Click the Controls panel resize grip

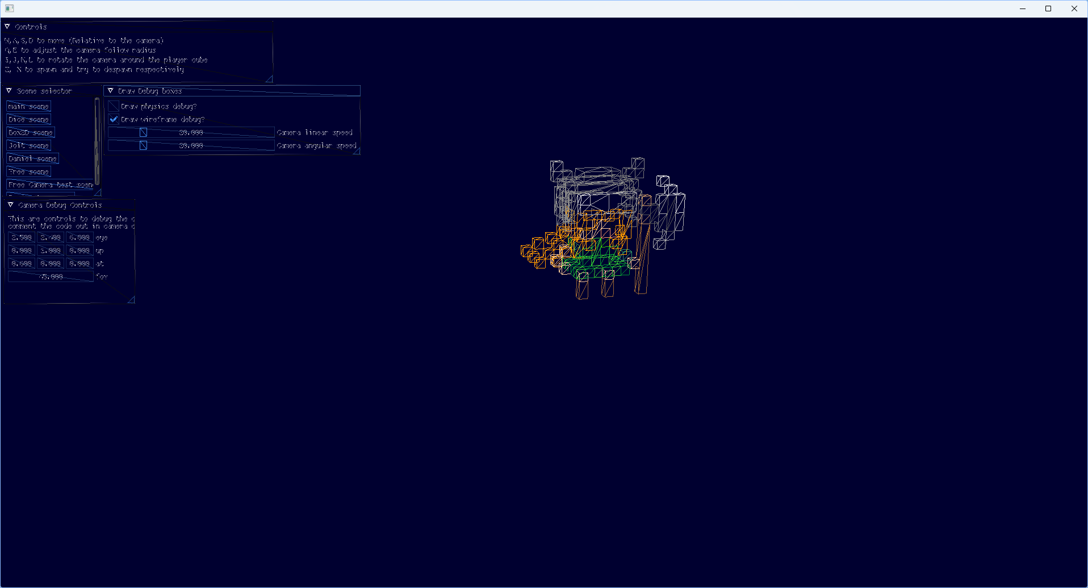point(269,79)
